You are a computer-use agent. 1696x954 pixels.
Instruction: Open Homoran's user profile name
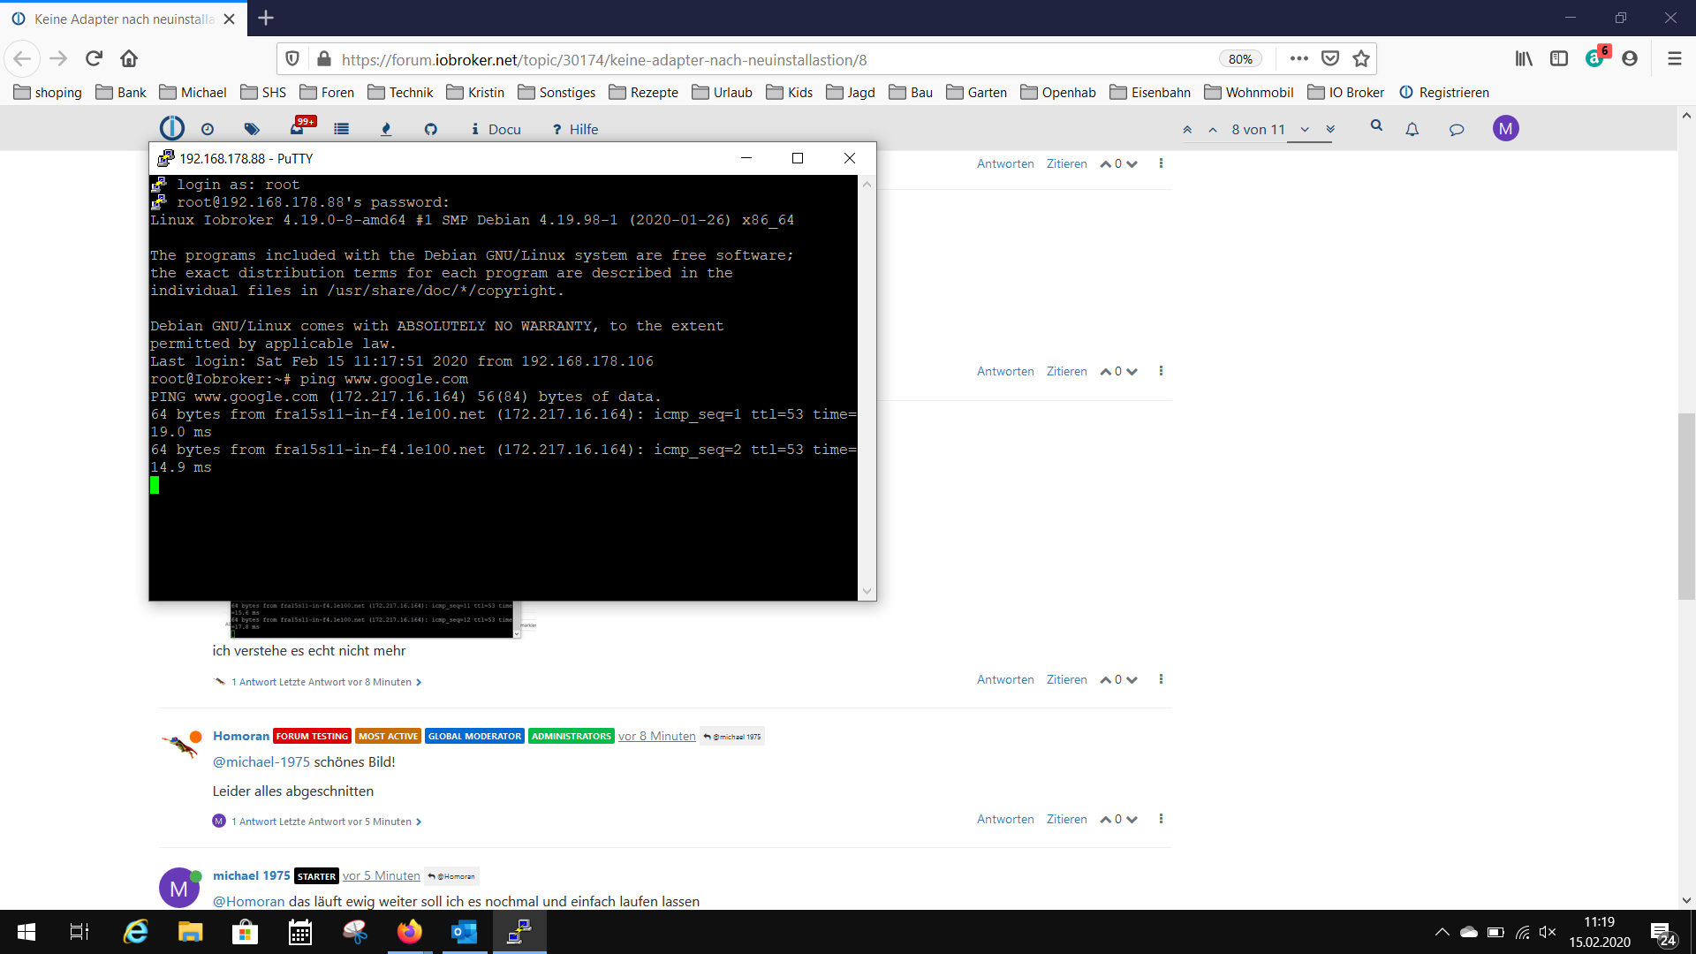[240, 736]
